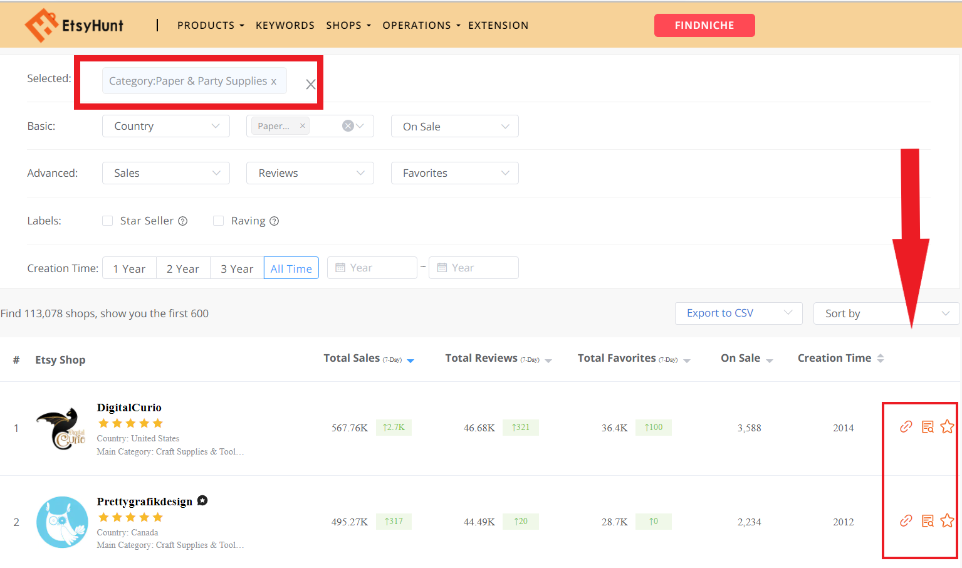Sort by Total Favorites arrow
Image resolution: width=962 pixels, height=568 pixels.
687,360
